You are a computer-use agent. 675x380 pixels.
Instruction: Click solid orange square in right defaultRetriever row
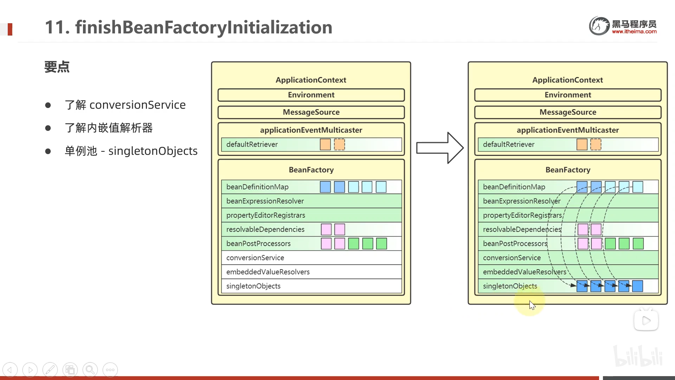pyautogui.click(x=582, y=144)
